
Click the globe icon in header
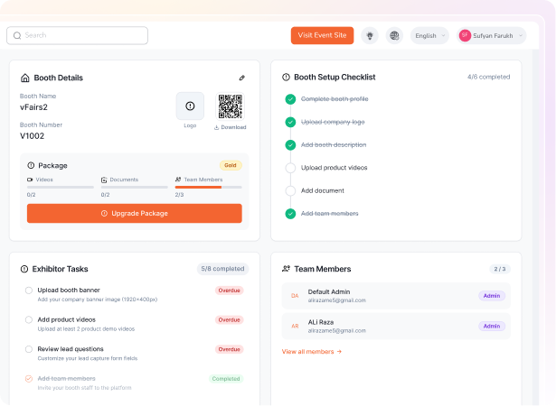tap(394, 36)
